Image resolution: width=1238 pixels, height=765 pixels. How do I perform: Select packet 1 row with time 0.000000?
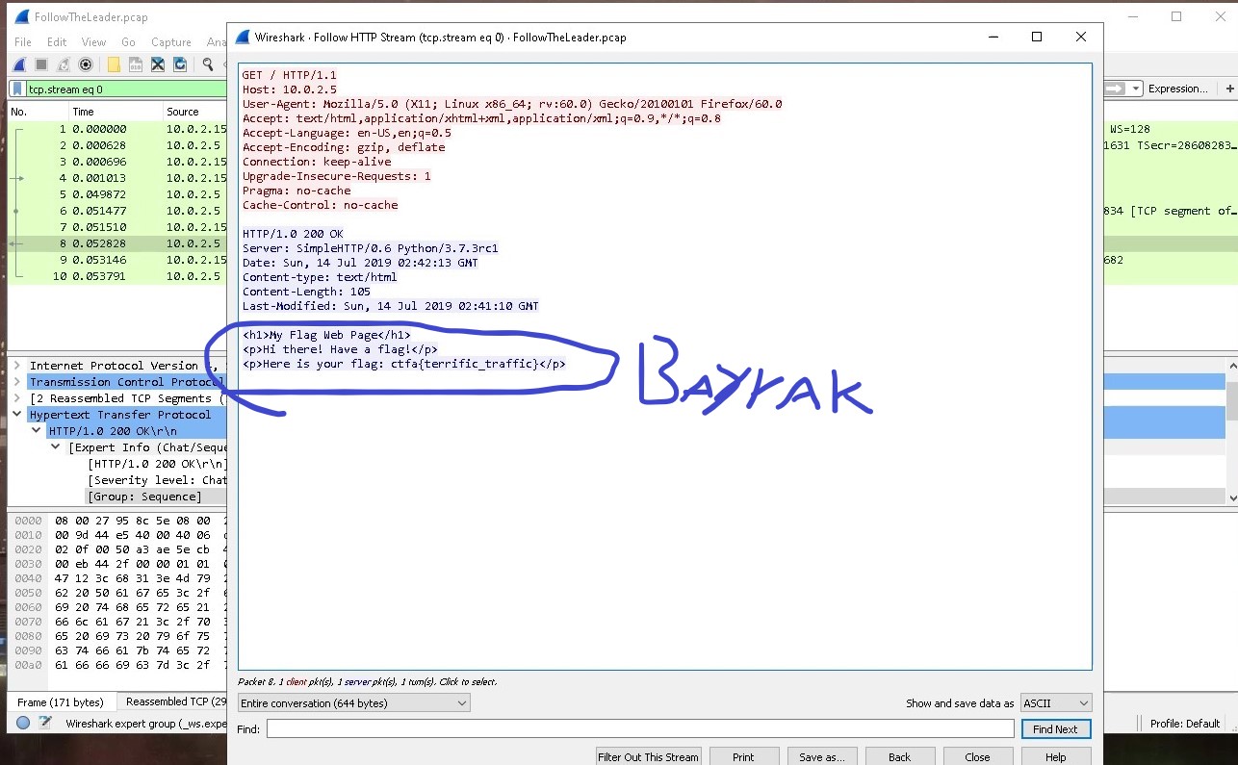[x=117, y=129]
